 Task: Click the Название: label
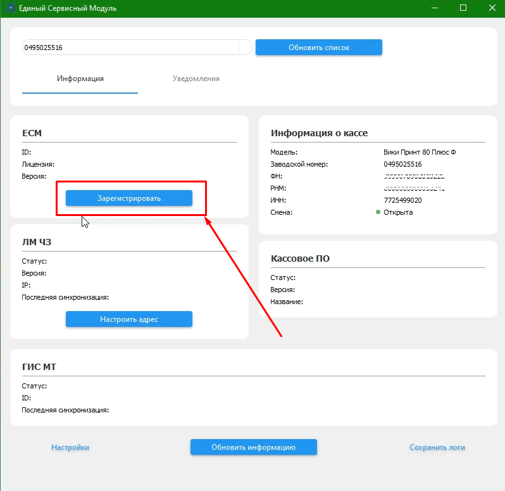(287, 302)
